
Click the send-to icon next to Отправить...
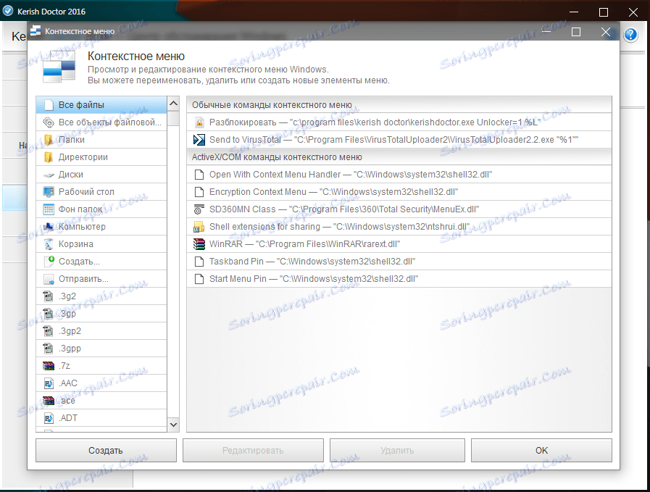click(49, 279)
